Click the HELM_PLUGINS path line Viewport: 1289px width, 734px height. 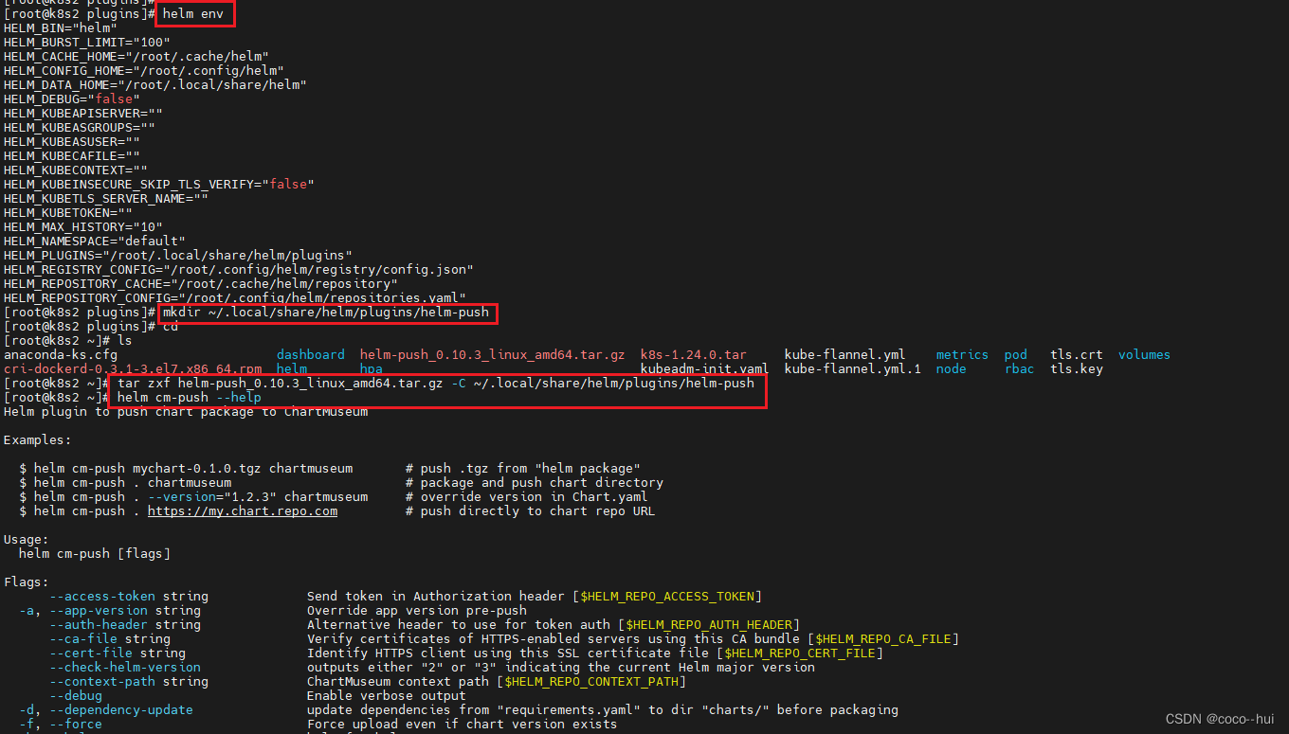(x=178, y=256)
